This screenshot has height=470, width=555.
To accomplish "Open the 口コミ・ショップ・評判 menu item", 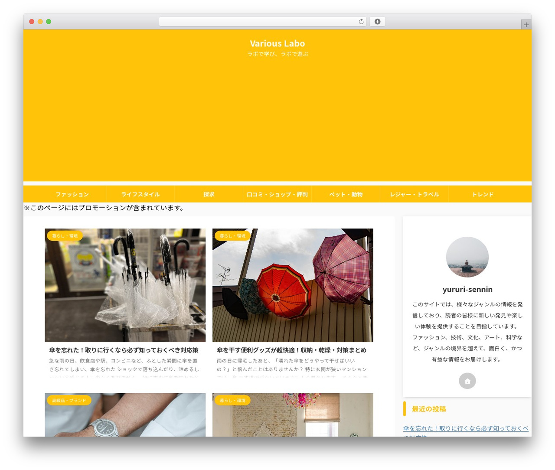I will click(x=277, y=194).
